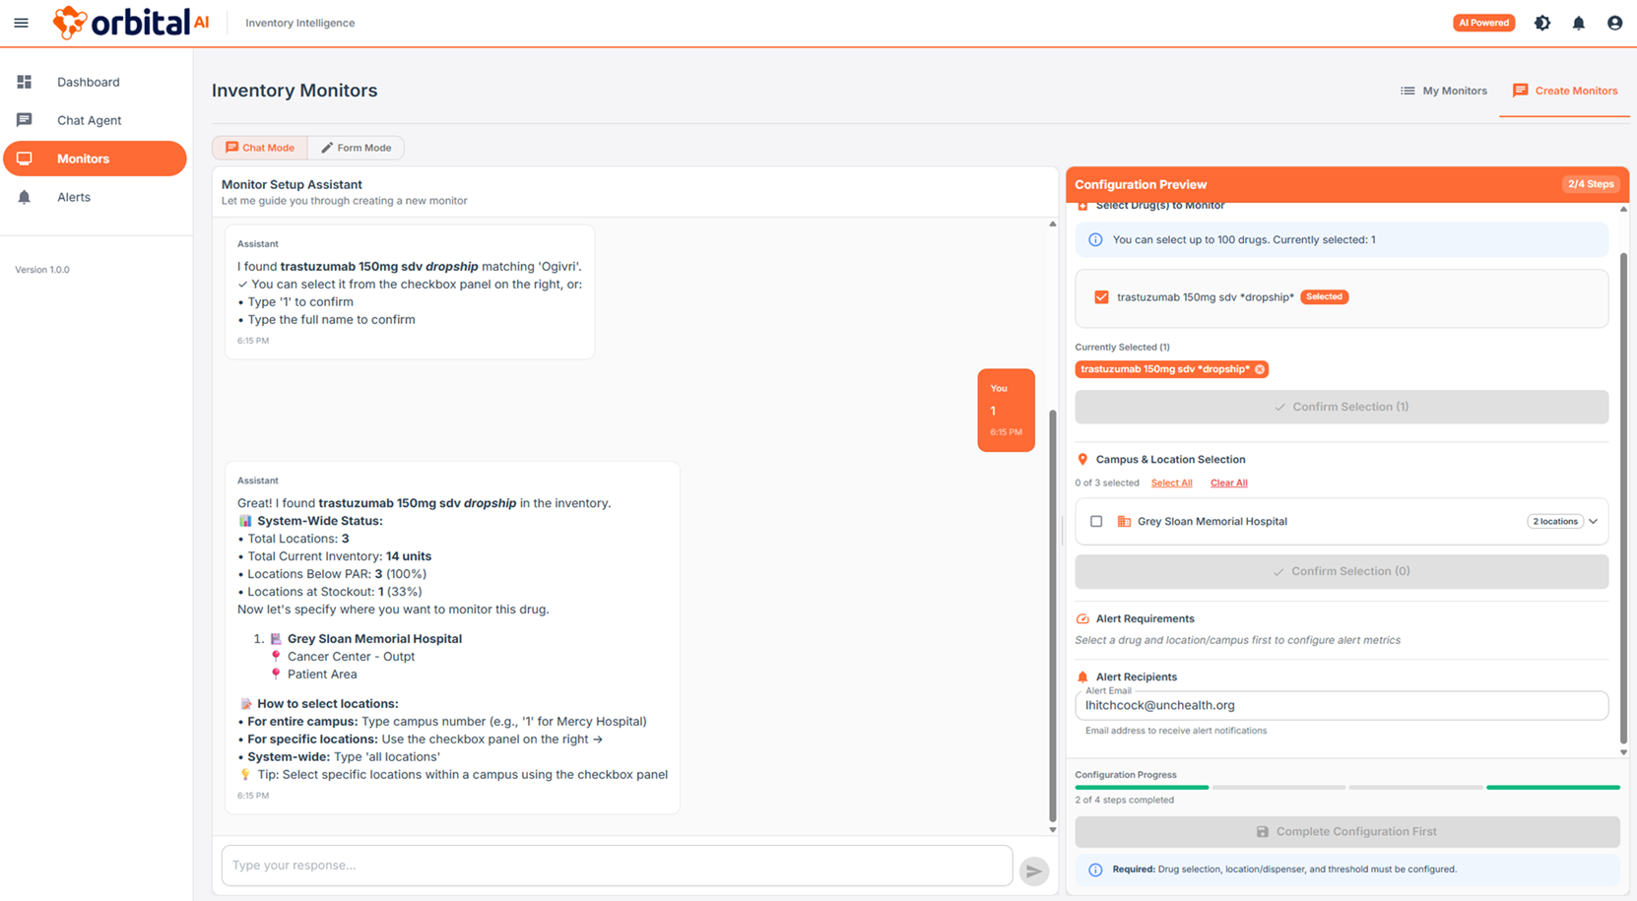Image resolution: width=1637 pixels, height=901 pixels.
Task: Click the Alert Email input field
Action: point(1341,706)
